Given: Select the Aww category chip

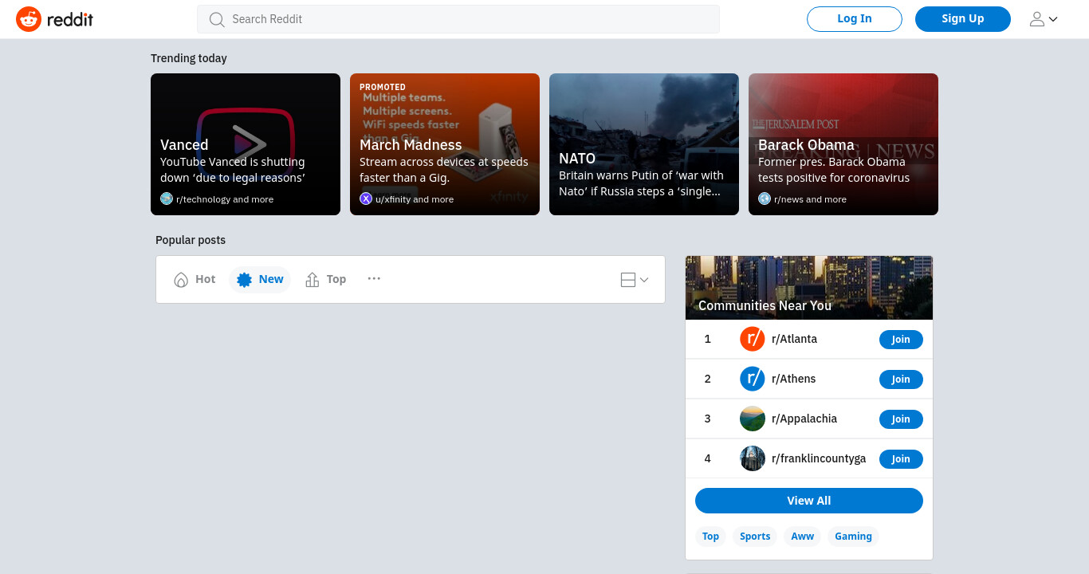Looking at the screenshot, I should (803, 537).
